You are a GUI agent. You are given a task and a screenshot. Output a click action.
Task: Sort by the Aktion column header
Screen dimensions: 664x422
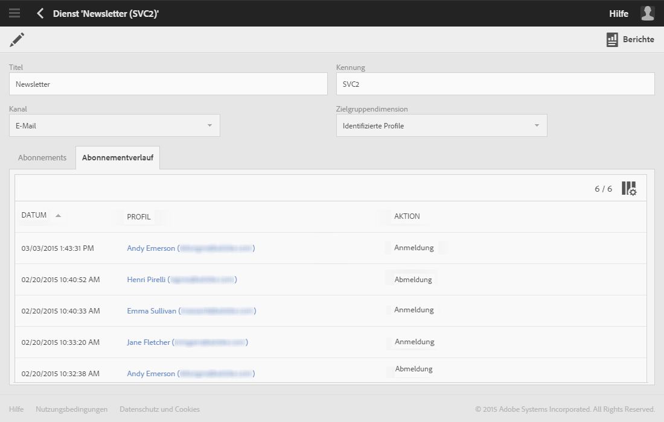tap(407, 216)
